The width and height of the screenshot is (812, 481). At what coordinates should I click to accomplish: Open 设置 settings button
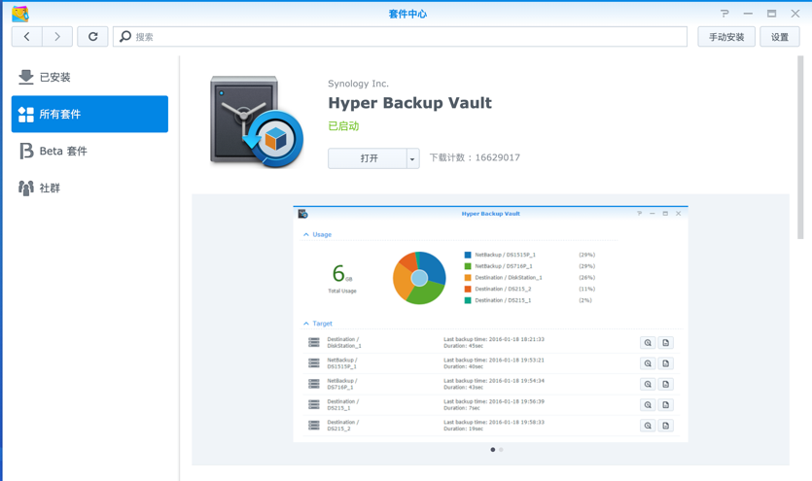point(780,37)
